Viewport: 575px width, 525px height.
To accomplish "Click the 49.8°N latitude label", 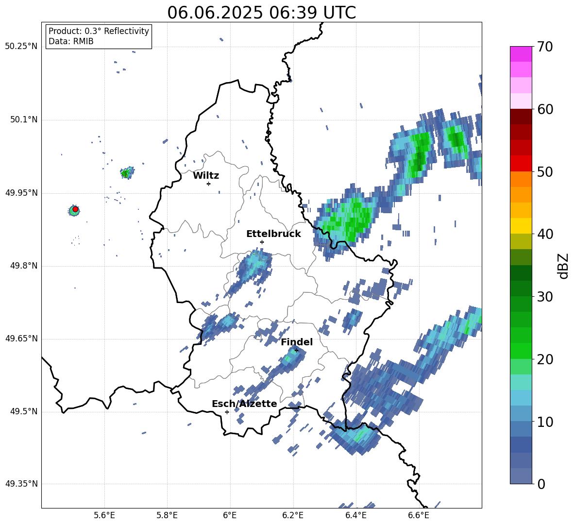I will click(x=24, y=266).
